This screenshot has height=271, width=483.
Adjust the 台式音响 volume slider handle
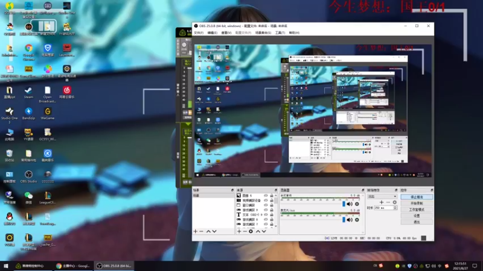[344, 204]
